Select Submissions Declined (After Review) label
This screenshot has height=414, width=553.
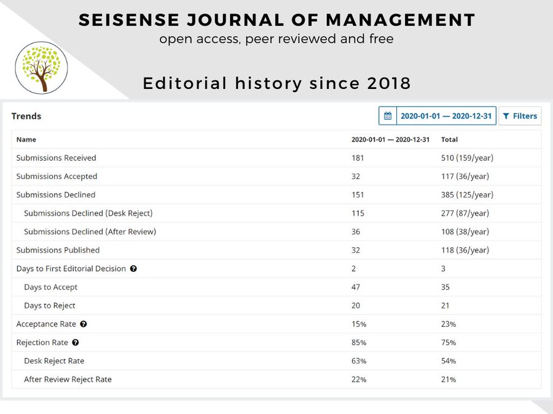90,232
